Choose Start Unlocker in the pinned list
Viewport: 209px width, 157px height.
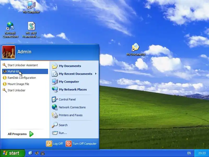click(25, 90)
